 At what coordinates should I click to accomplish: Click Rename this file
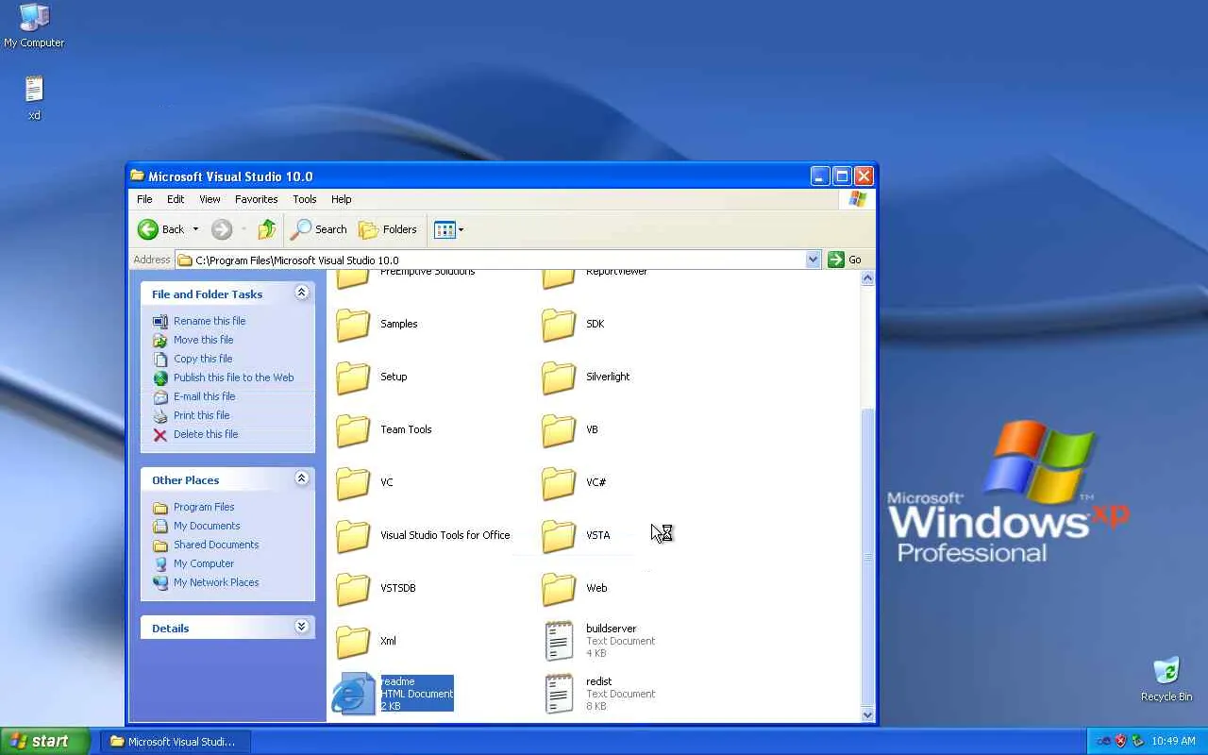[210, 321]
